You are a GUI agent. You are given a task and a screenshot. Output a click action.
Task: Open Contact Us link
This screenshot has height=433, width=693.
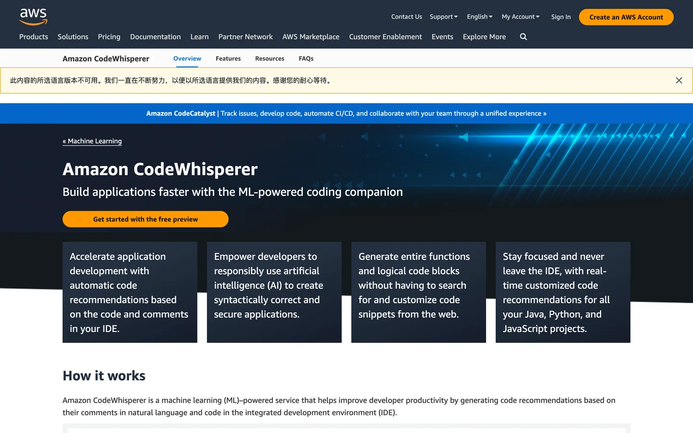click(407, 17)
